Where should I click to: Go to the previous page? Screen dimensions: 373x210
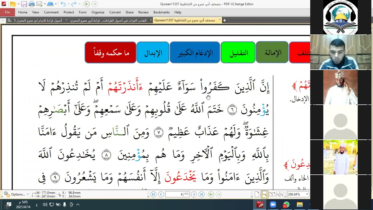pyautogui.click(x=161, y=195)
